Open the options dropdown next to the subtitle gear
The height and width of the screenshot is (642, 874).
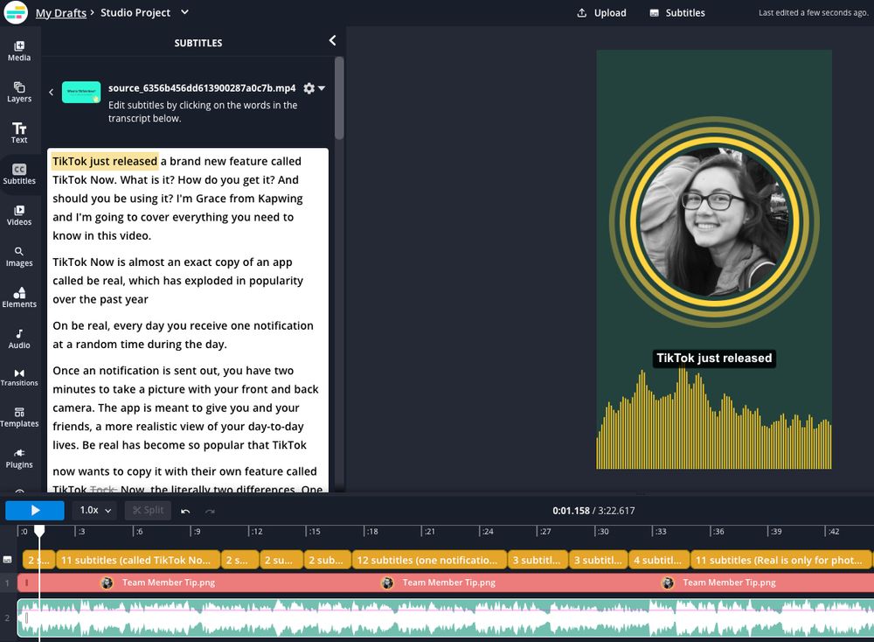323,88
